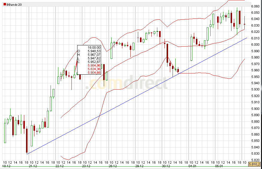The height and width of the screenshot is (169, 262).
Task: Click the price axis label "5.830"
Action: coord(255,154)
